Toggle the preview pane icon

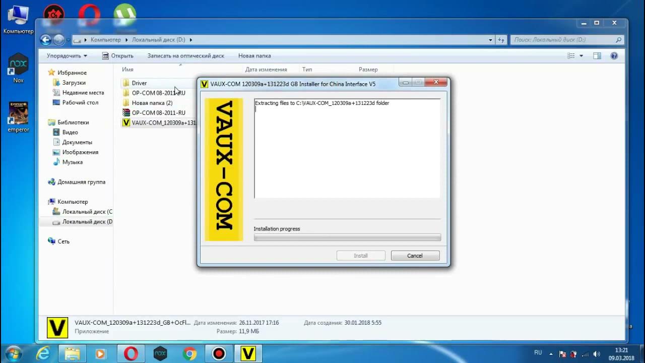(597, 56)
